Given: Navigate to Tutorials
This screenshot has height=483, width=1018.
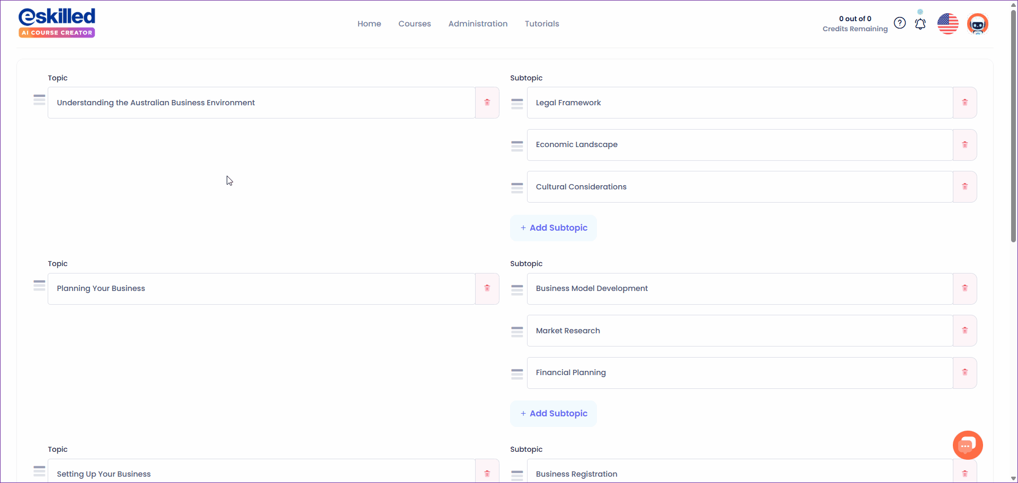Looking at the screenshot, I should pos(541,24).
